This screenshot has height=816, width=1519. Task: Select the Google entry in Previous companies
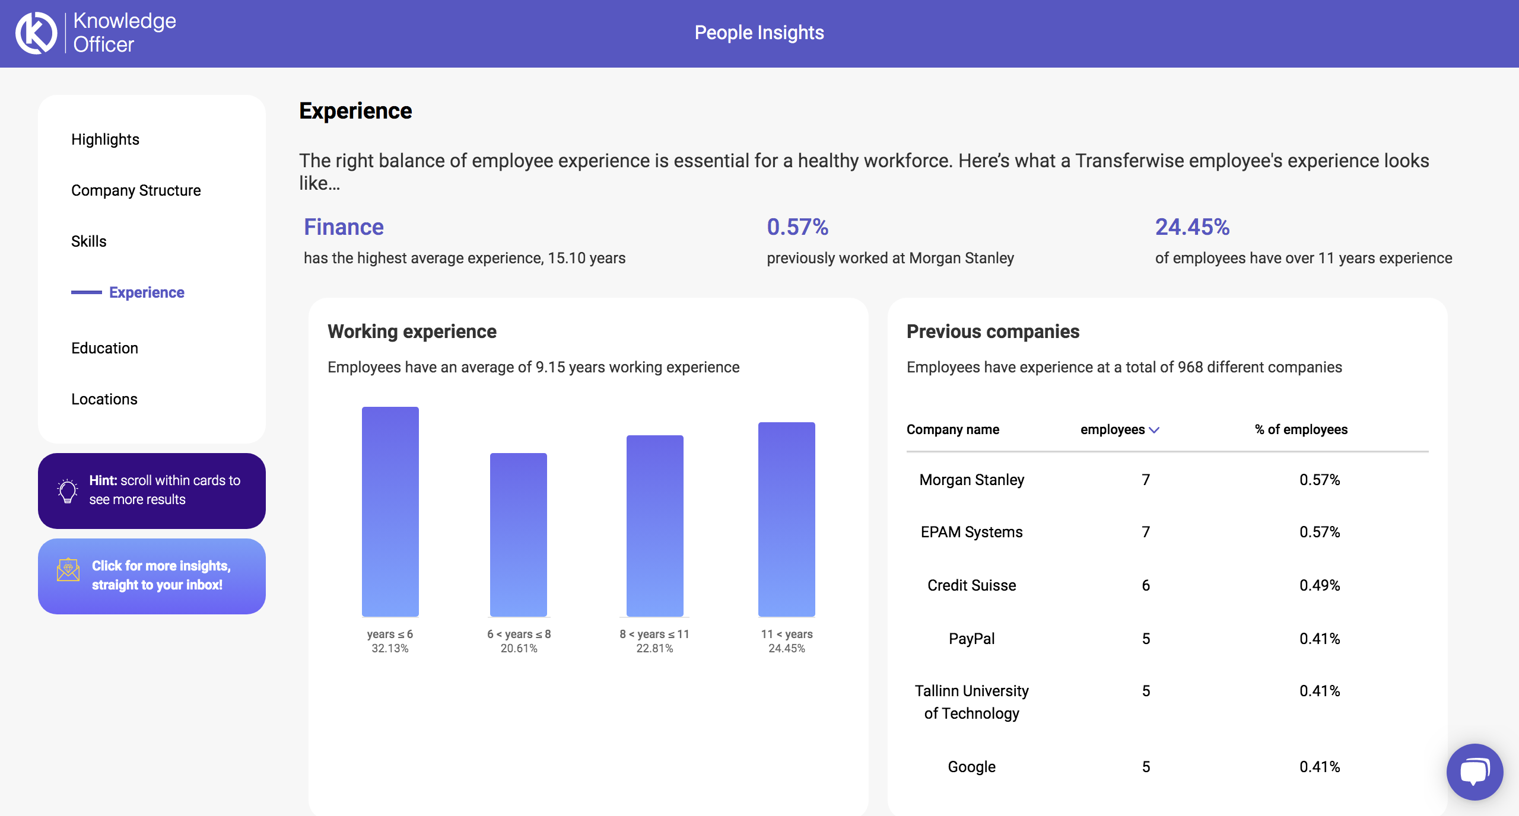click(971, 766)
